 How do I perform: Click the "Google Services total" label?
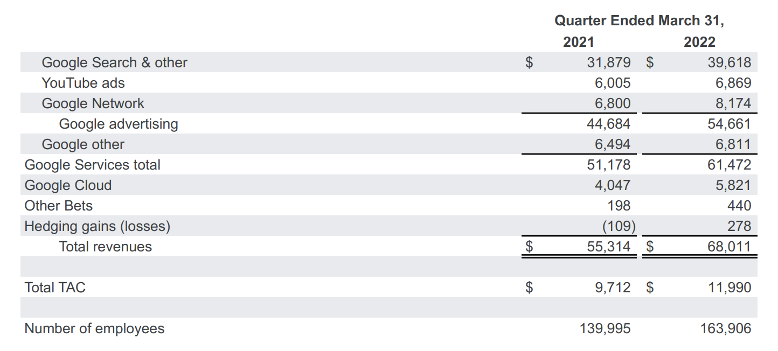(x=93, y=165)
